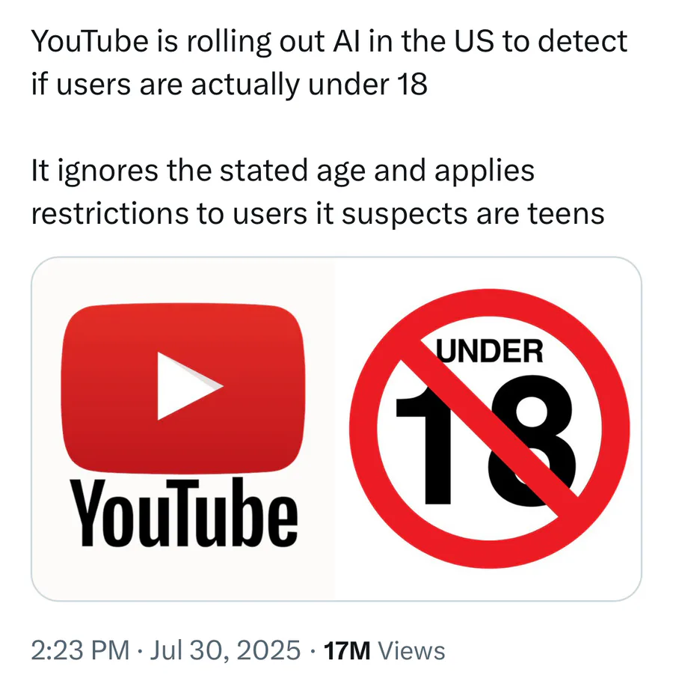Click the left half of the image card
Viewport: 673px width, 687px height.
coord(183,429)
